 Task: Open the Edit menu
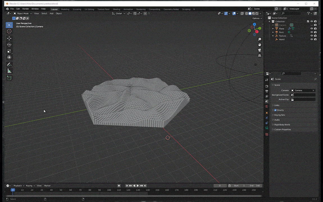pos(18,9)
